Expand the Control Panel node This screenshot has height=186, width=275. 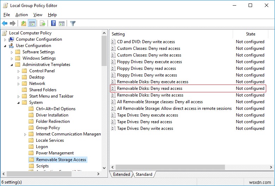coord(18,71)
